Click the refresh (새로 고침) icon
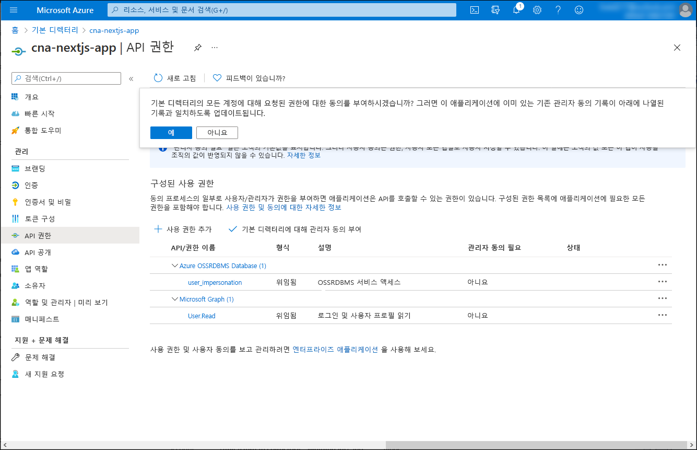Image resolution: width=697 pixels, height=450 pixels. [158, 78]
